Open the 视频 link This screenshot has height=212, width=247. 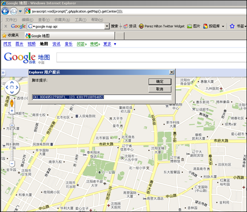pyautogui.click(x=32, y=44)
